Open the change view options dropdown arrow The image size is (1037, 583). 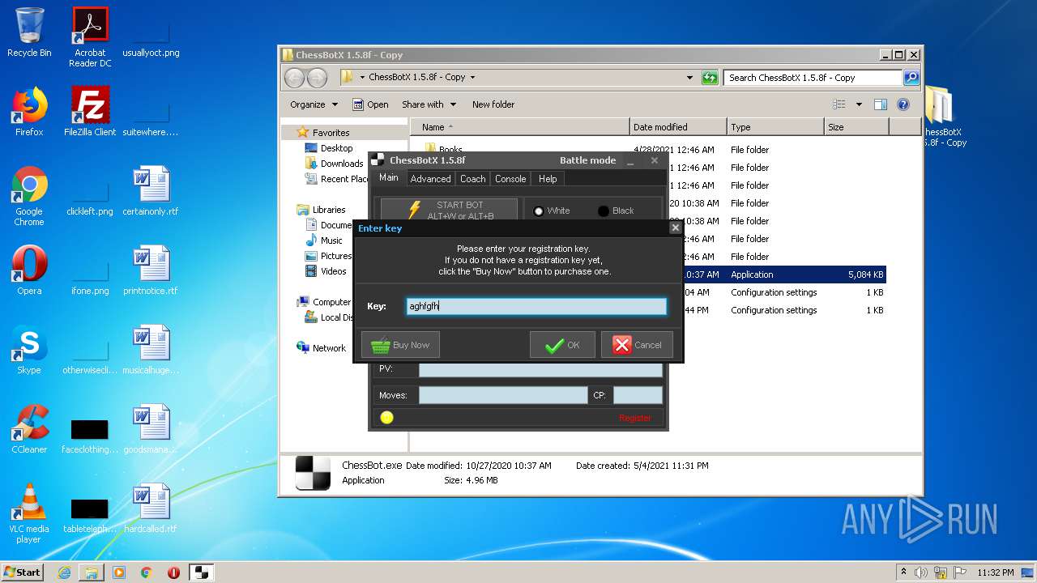point(859,104)
